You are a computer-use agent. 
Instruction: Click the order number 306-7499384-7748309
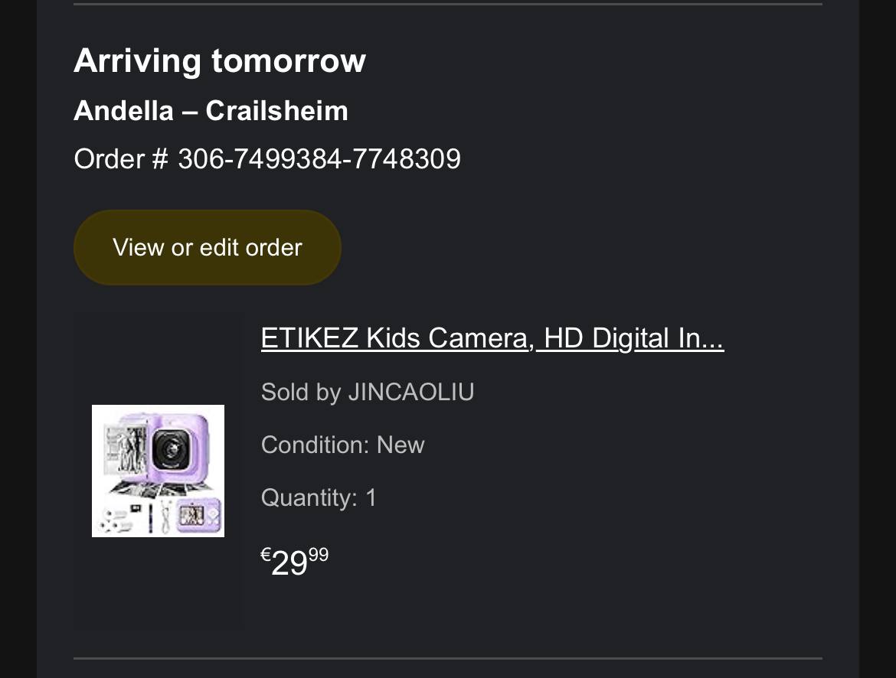(319, 159)
